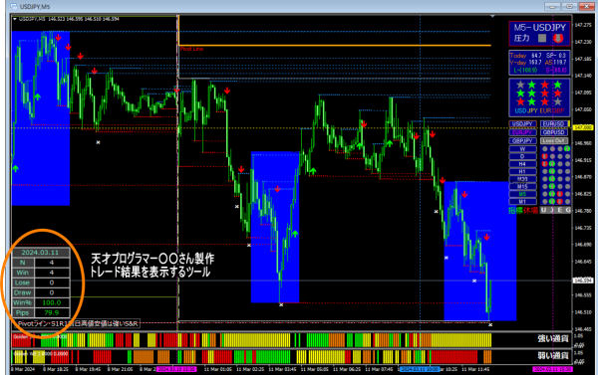Click the chart shift triangle on top edge
Viewport: 598px width, 375px height.
[x=492, y=16]
